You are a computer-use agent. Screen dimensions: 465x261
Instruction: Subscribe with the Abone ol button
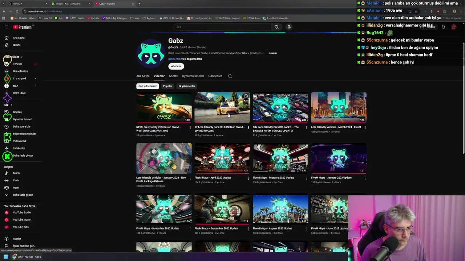[x=176, y=66]
